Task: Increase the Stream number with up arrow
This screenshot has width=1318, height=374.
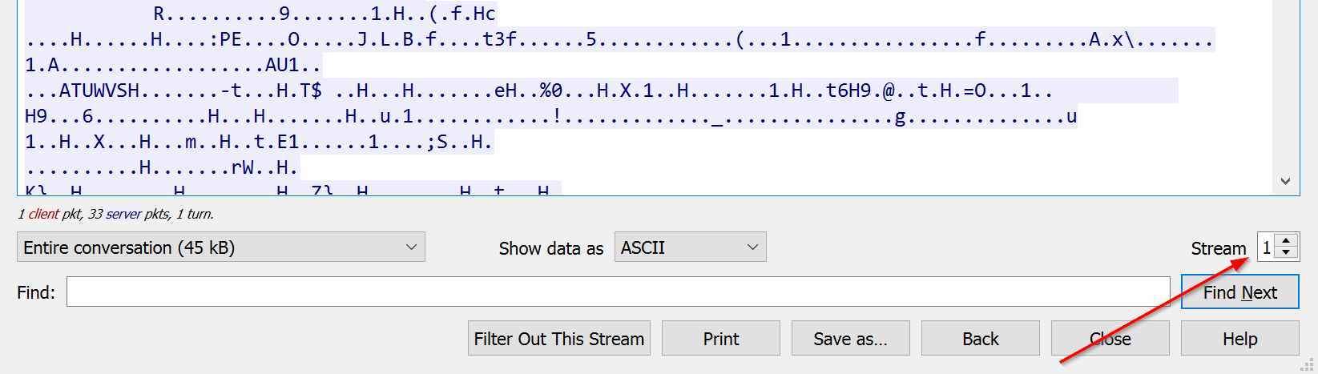Action: (x=1286, y=241)
